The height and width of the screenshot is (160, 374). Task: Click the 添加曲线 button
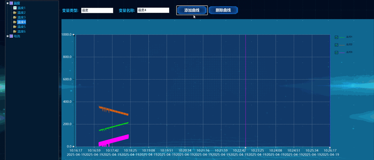click(192, 10)
